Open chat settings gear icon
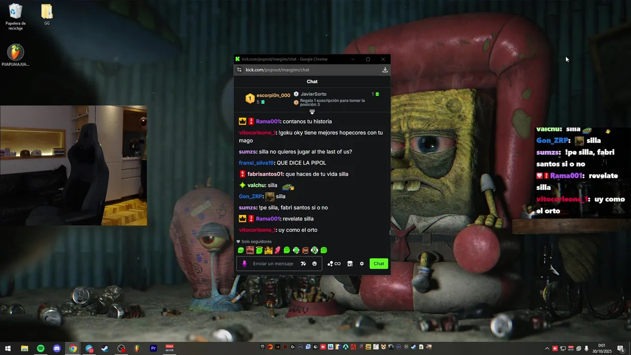 click(362, 264)
